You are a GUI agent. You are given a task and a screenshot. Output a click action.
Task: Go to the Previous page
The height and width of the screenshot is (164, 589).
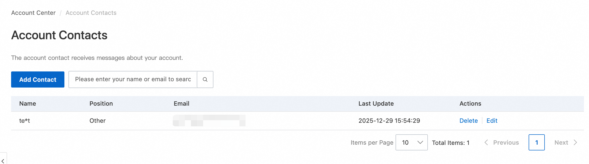pyautogui.click(x=506, y=143)
